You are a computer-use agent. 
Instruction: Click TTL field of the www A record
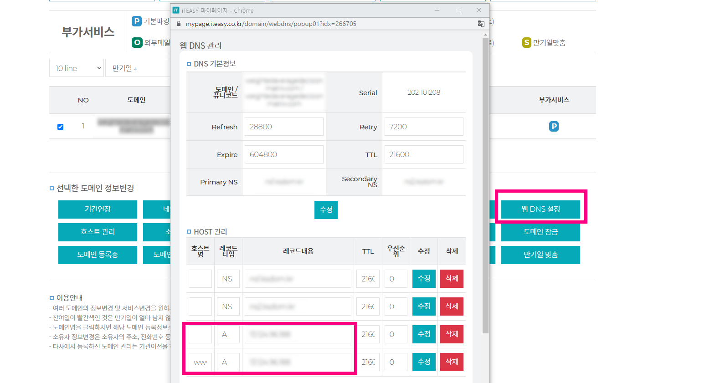(x=368, y=362)
